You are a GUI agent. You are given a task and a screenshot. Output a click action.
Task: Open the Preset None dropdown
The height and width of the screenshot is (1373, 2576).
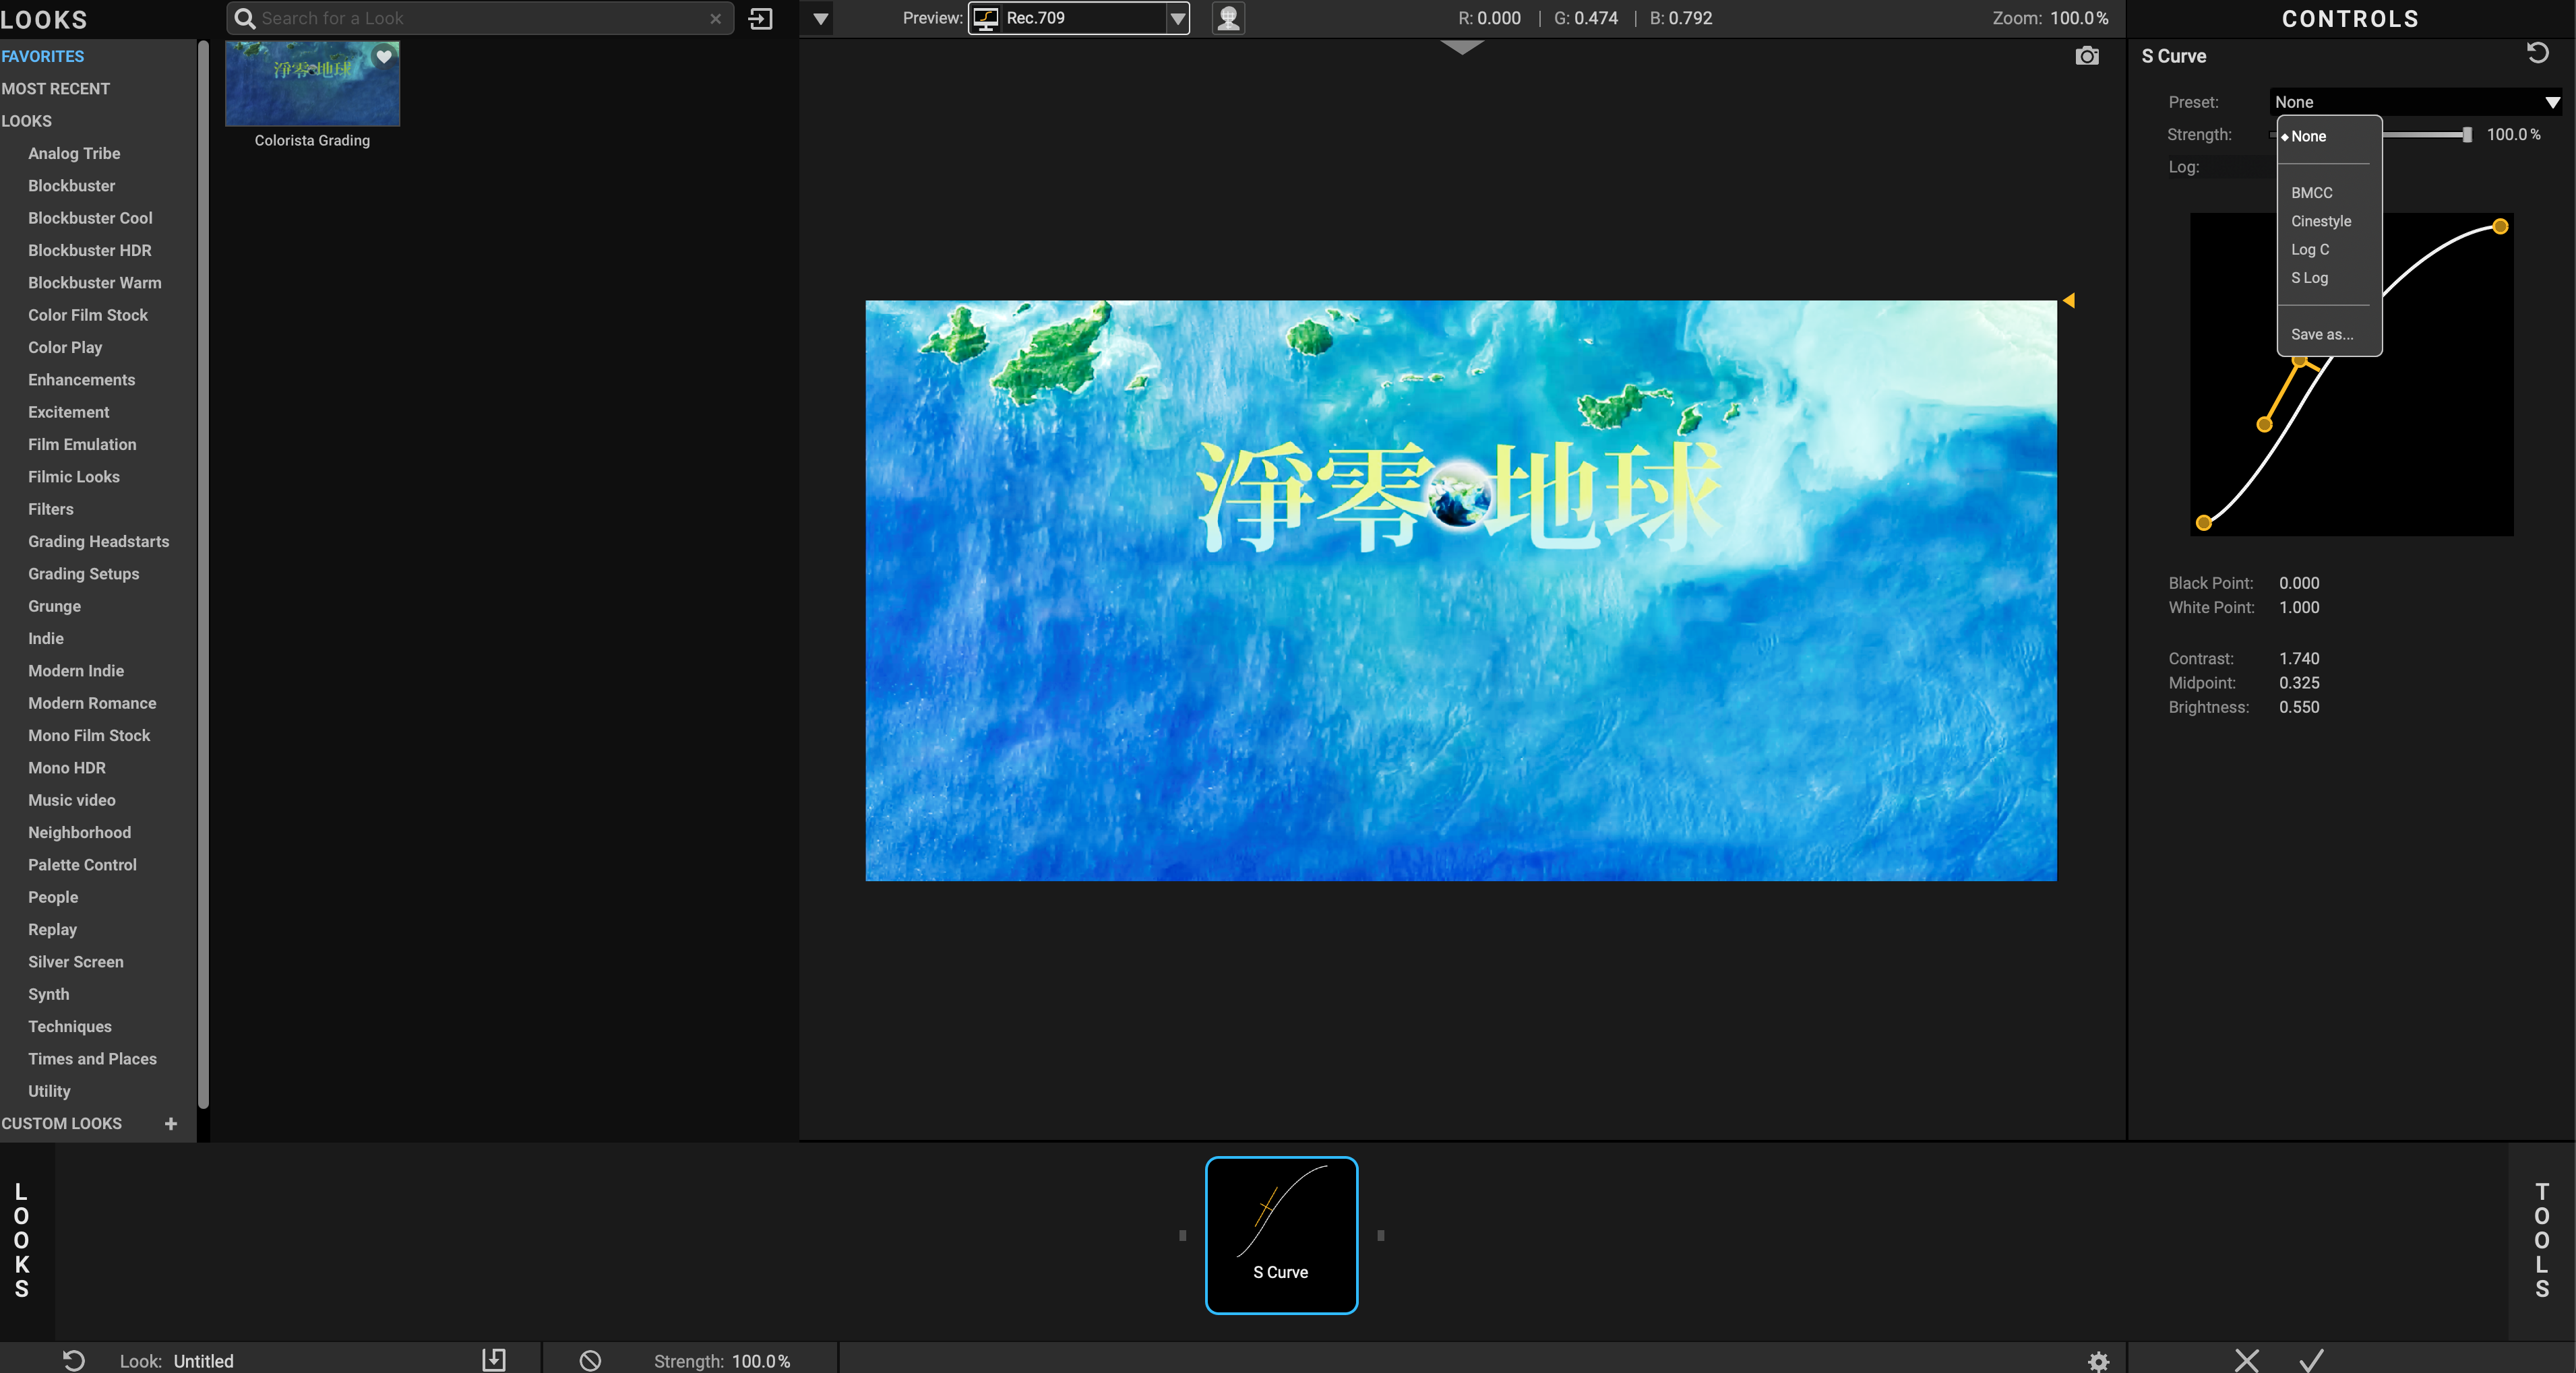(x=2414, y=102)
